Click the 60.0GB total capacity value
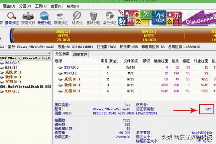 point(125,133)
